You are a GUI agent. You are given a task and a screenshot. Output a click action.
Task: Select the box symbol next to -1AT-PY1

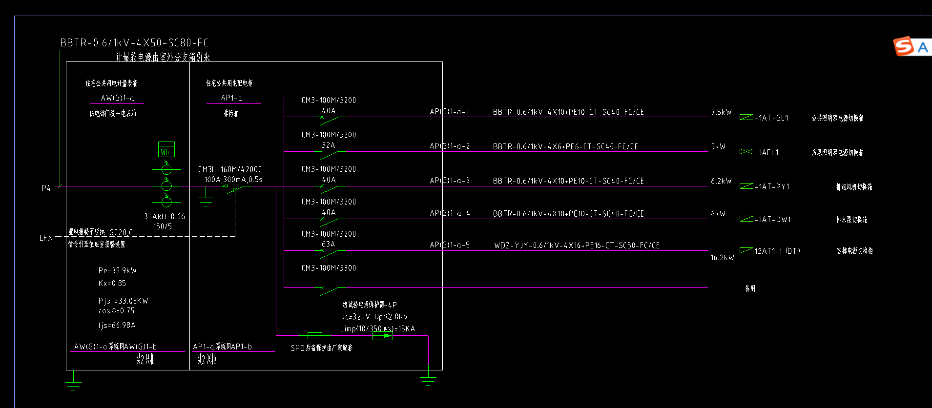coord(746,186)
